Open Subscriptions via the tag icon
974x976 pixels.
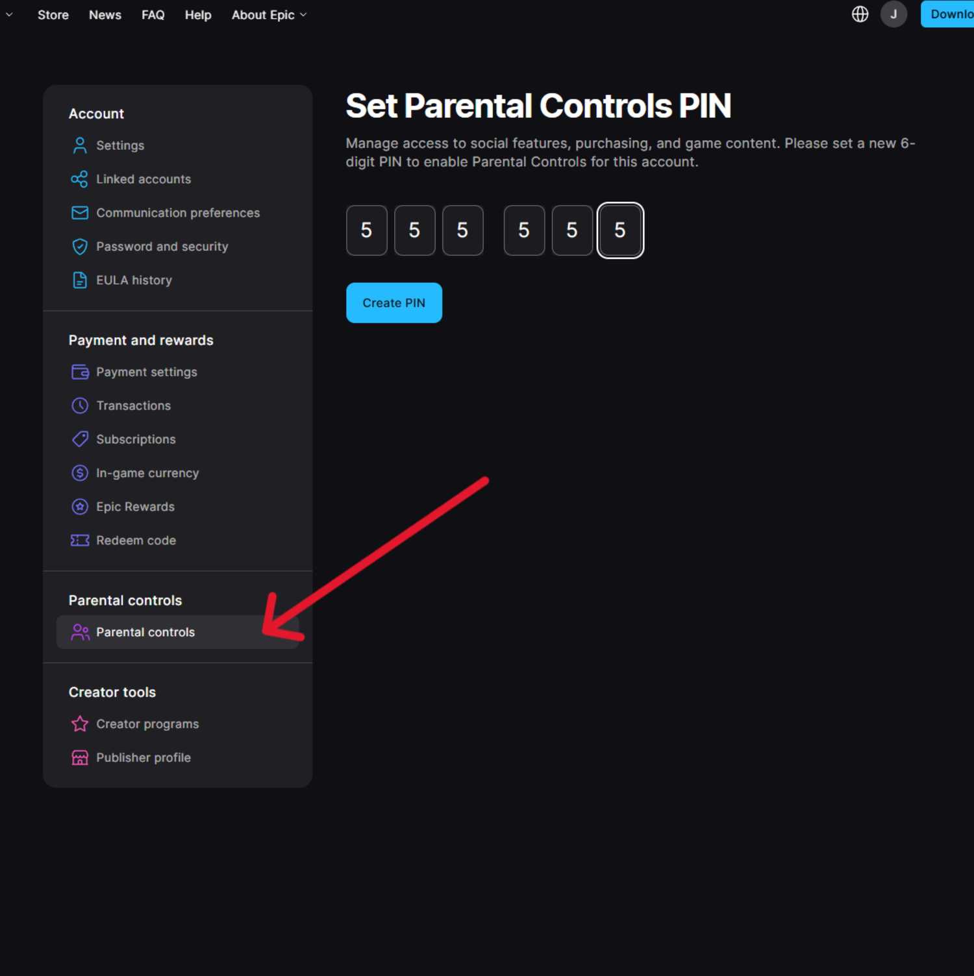(79, 439)
